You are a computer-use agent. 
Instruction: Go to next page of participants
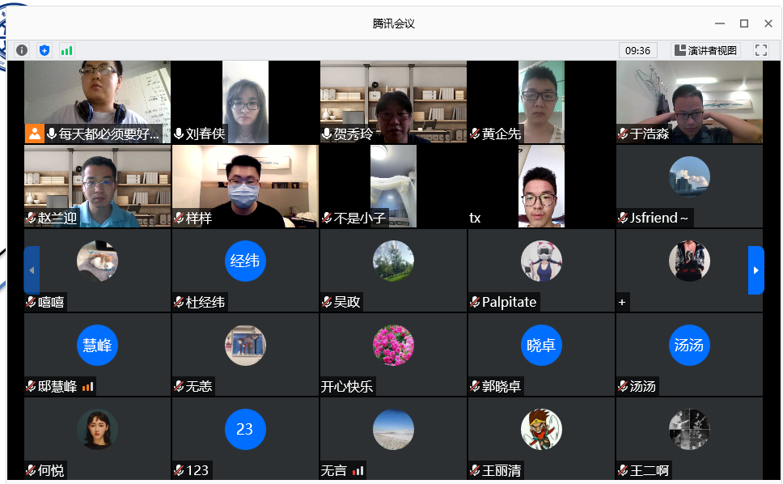[755, 270]
